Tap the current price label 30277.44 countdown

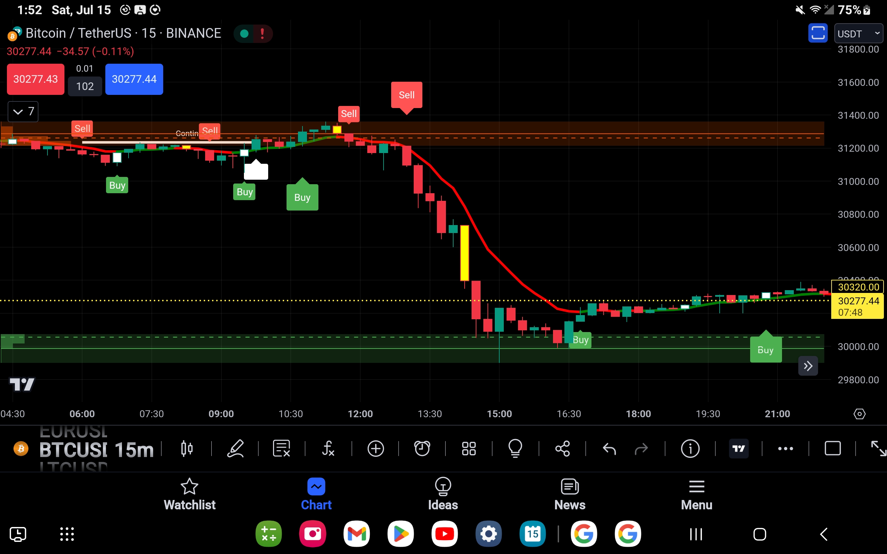click(858, 307)
